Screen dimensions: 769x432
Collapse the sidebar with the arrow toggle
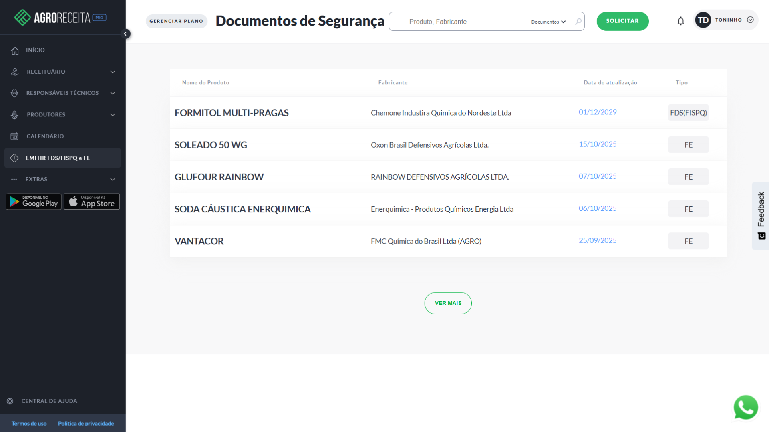tap(126, 34)
